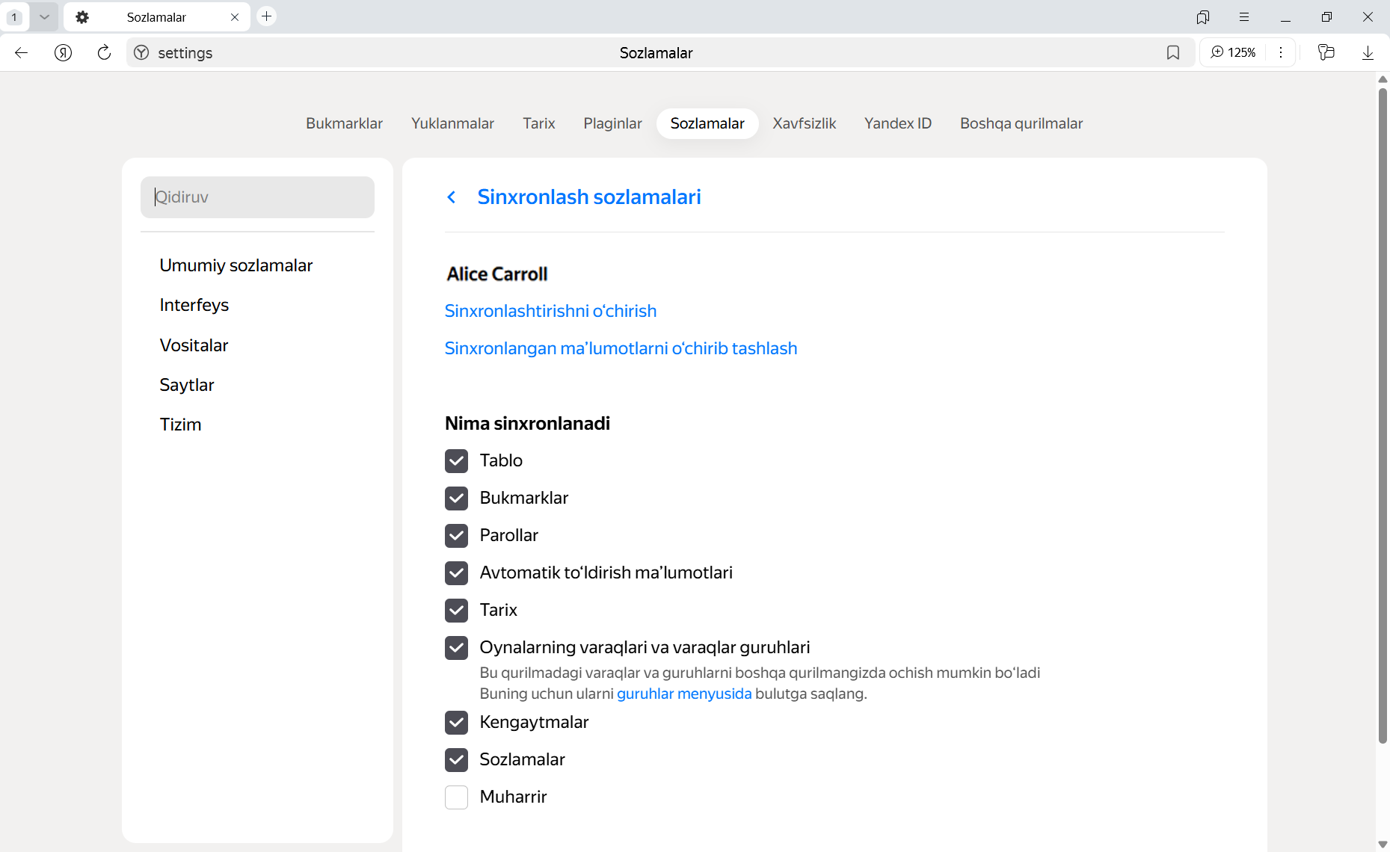Reload the page with refresh icon
This screenshot has width=1390, height=852.
click(x=104, y=52)
